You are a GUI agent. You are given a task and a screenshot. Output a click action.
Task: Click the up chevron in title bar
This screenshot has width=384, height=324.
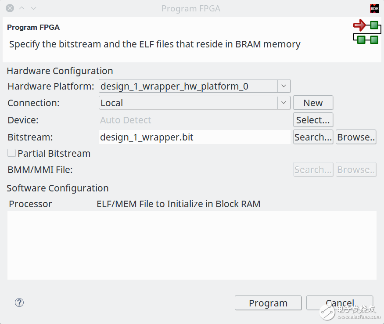coord(22,8)
